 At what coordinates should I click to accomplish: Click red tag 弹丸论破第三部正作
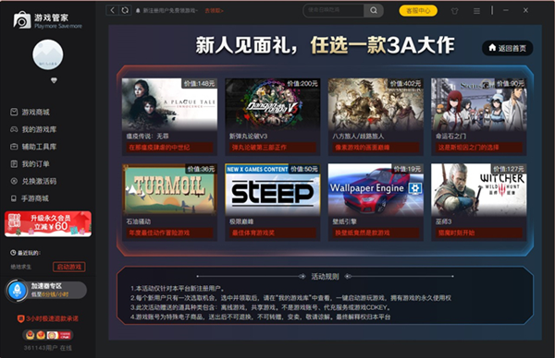(x=273, y=148)
